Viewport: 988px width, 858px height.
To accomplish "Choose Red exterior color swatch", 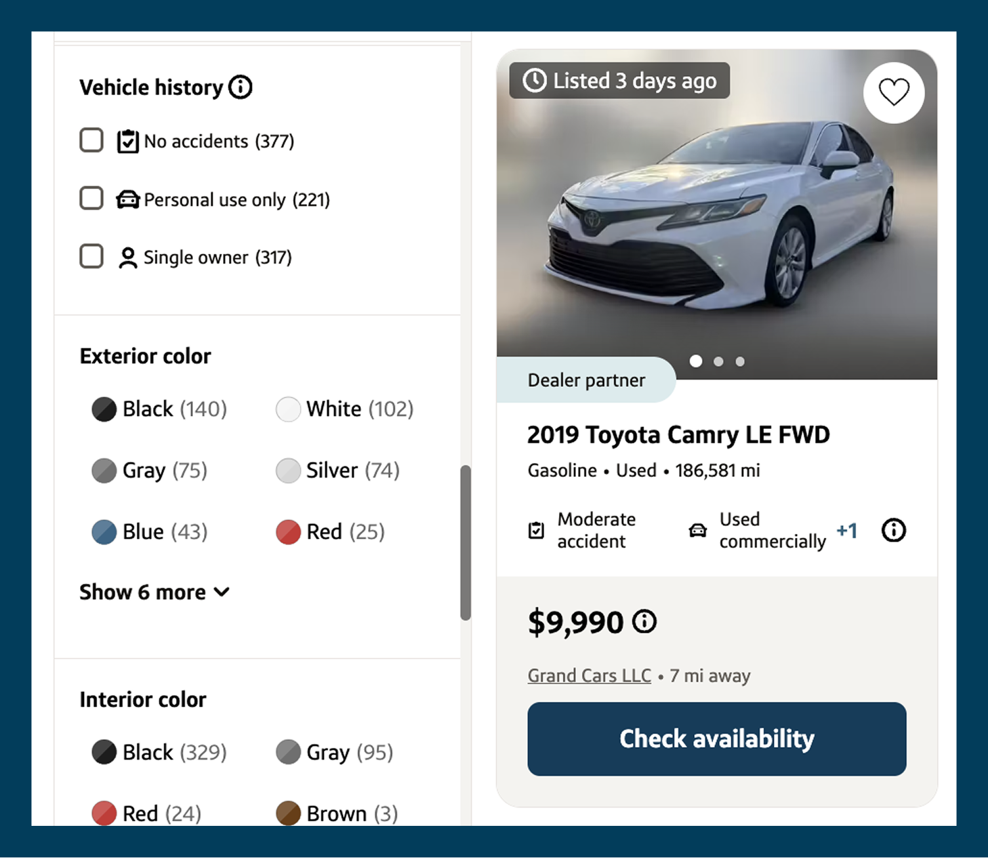I will click(x=288, y=532).
